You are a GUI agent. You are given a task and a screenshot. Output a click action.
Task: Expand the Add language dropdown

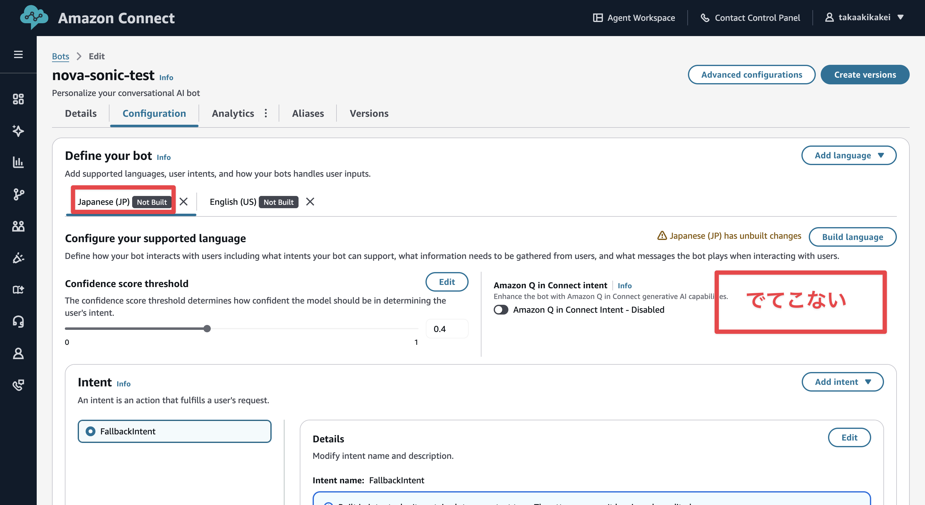click(x=849, y=155)
